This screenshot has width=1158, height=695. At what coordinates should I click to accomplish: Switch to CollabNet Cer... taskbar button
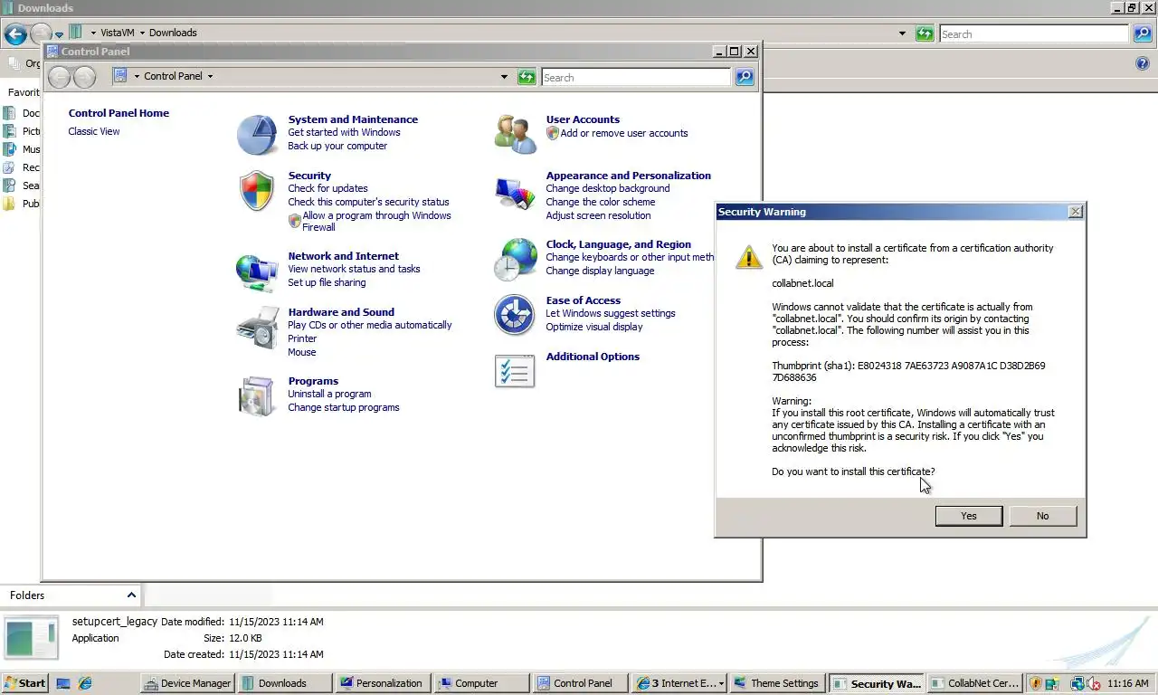pos(975,683)
